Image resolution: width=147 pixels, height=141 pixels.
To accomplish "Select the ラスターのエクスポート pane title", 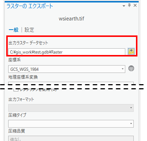I will pos(30,6).
